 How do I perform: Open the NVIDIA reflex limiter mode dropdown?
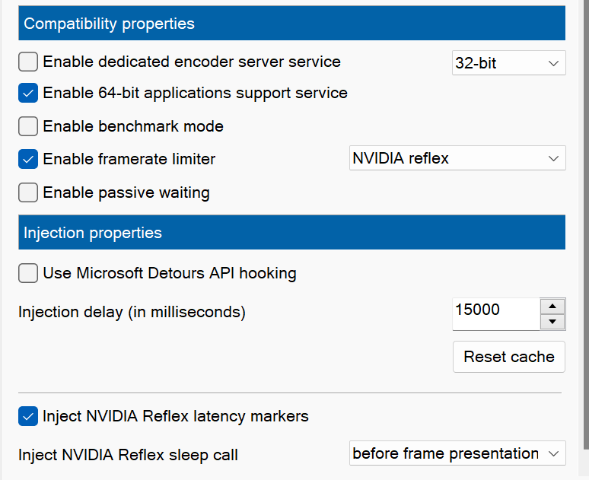click(457, 158)
